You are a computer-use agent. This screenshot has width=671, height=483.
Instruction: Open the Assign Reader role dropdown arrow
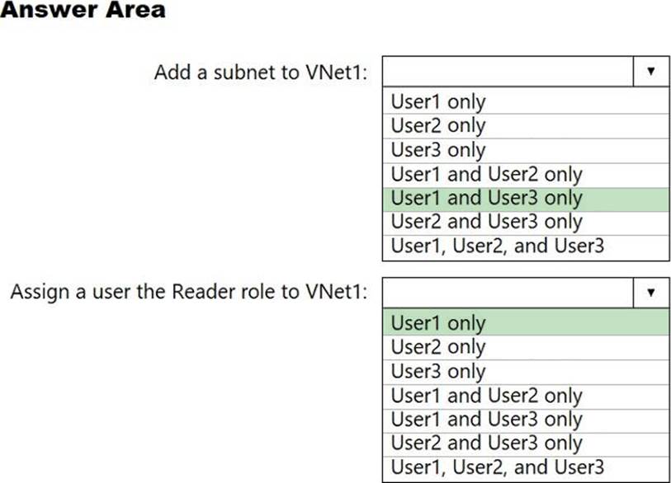pyautogui.click(x=651, y=293)
